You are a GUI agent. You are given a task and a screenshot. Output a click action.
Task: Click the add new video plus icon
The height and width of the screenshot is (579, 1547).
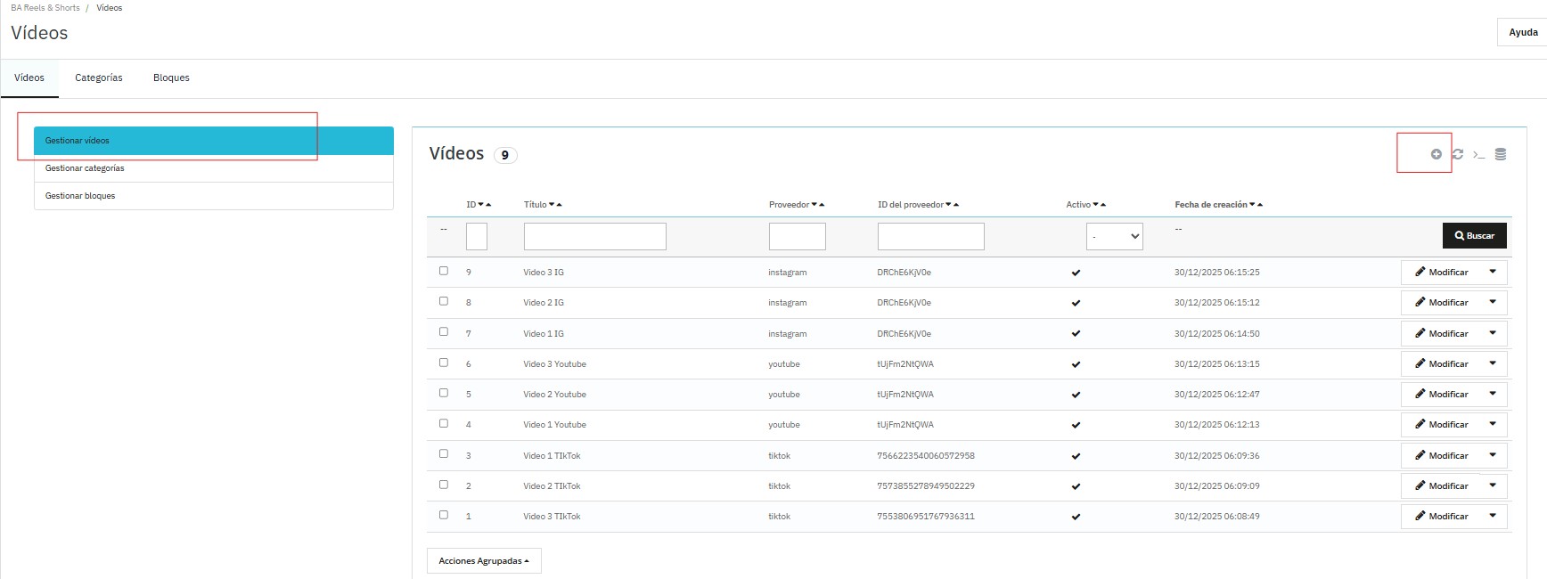(x=1436, y=154)
